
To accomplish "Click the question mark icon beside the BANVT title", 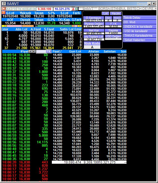I will [4, 4].
